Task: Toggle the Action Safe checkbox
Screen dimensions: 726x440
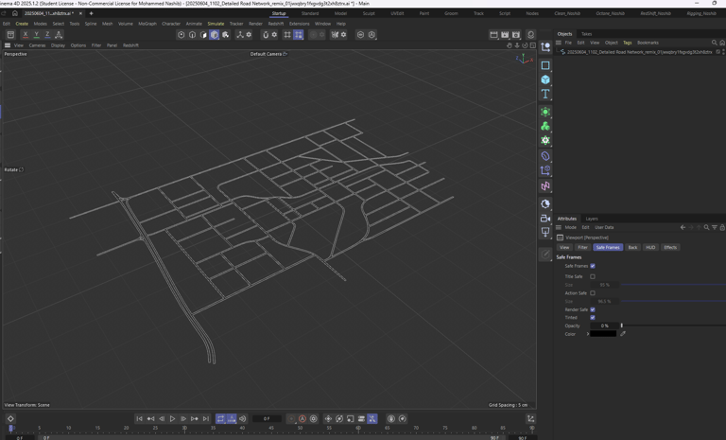Action: [593, 293]
